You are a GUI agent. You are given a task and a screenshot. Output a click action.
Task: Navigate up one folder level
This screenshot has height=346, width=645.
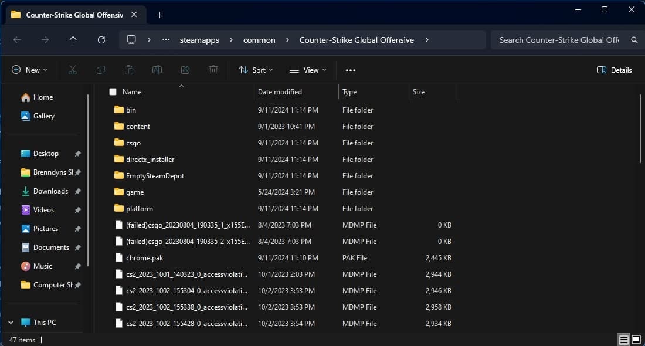pos(73,39)
